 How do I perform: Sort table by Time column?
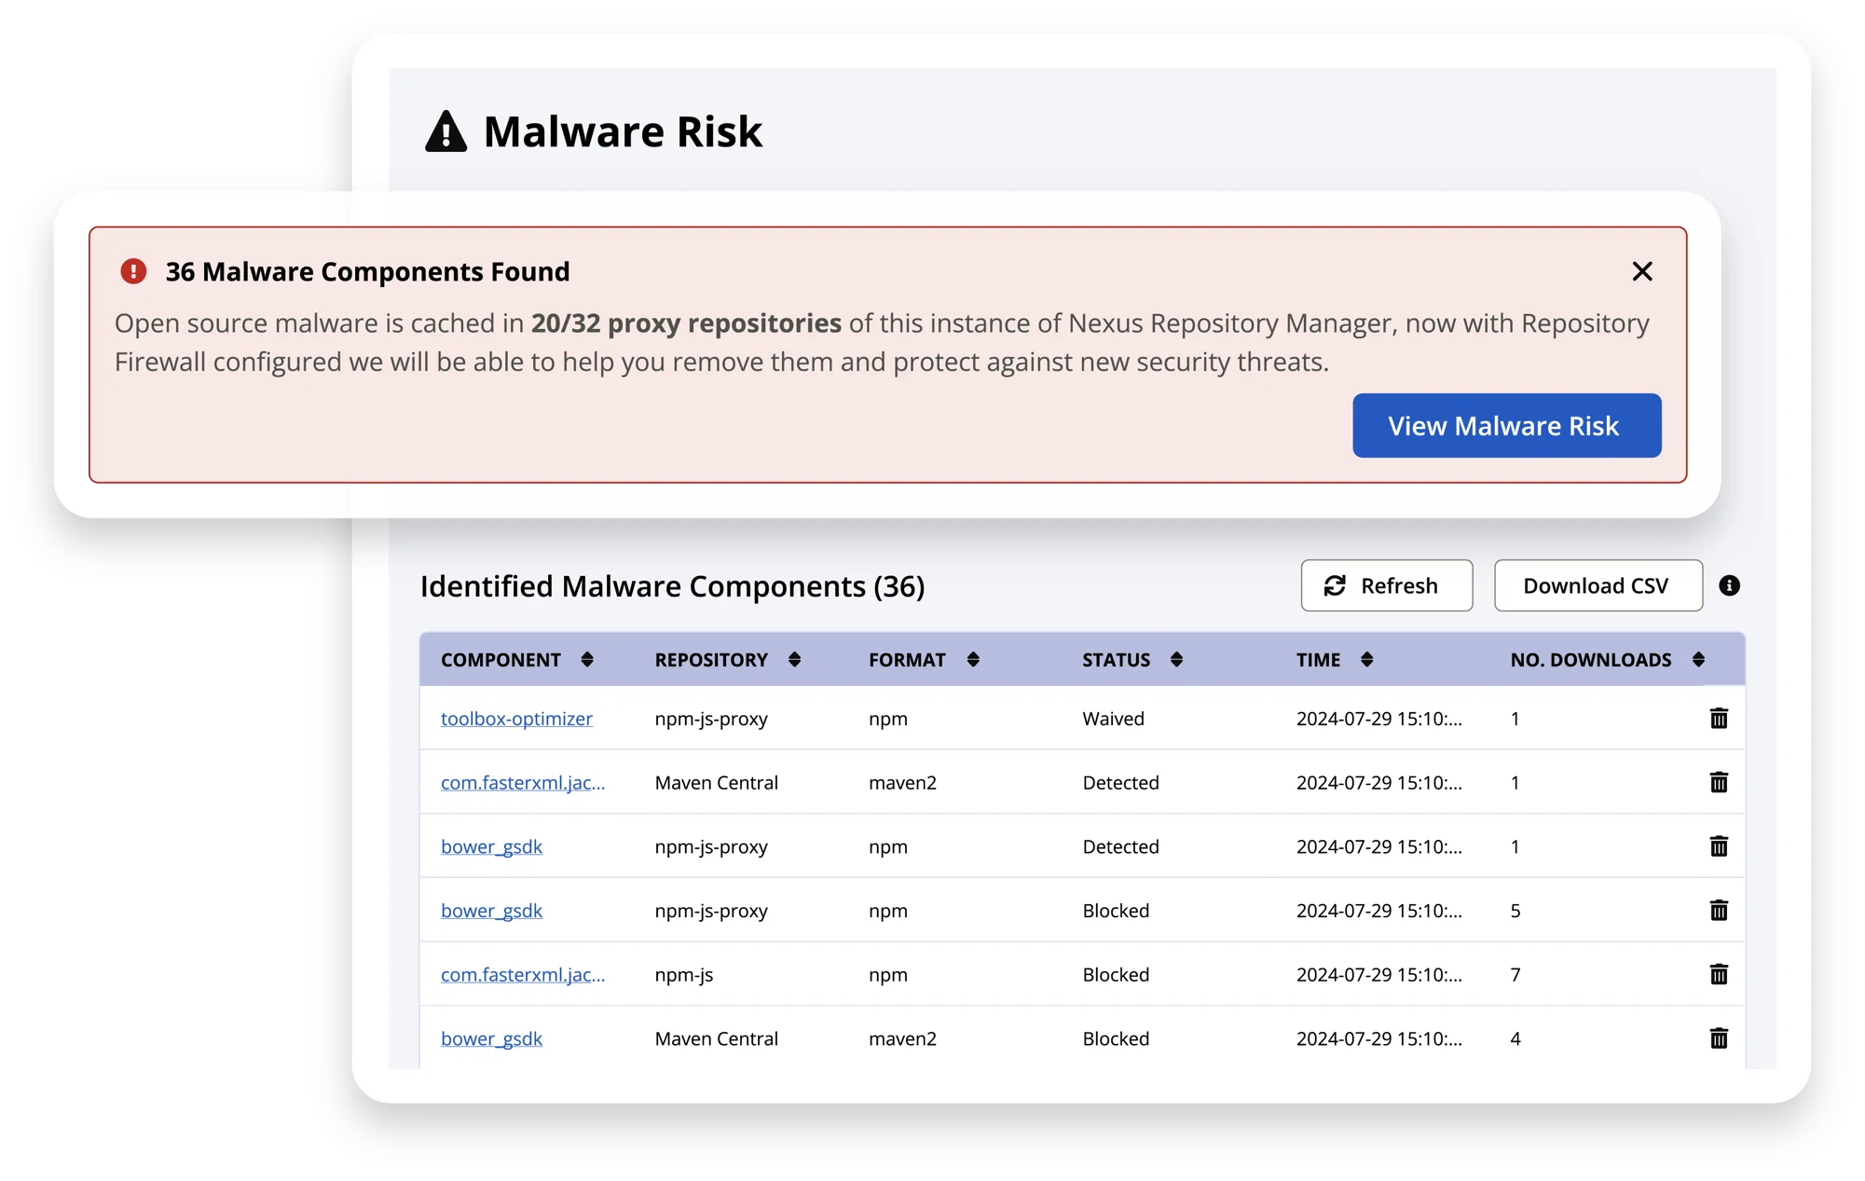coord(1366,660)
